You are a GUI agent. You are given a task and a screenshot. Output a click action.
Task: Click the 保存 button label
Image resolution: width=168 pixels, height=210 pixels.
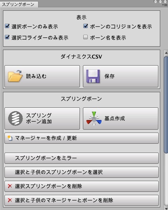click(x=110, y=76)
